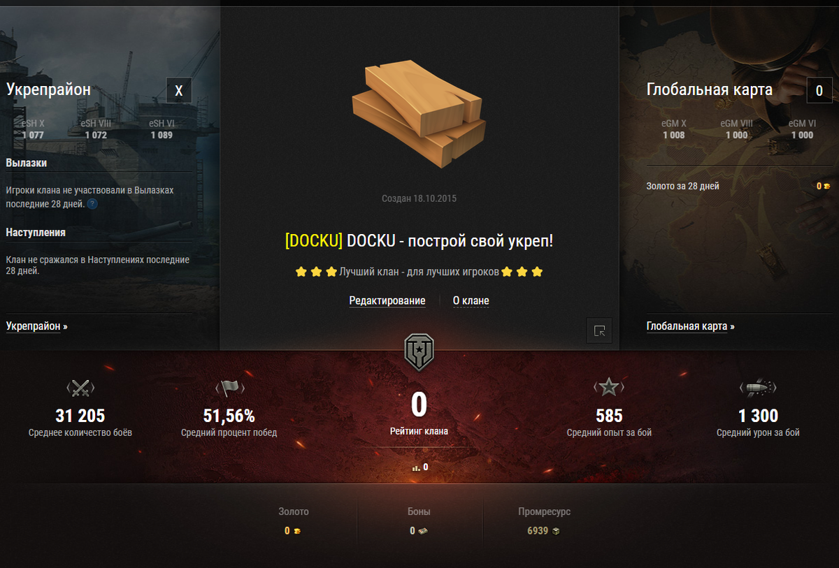Click the Global Map level 0 badge
This screenshot has width=839, height=568.
819,91
